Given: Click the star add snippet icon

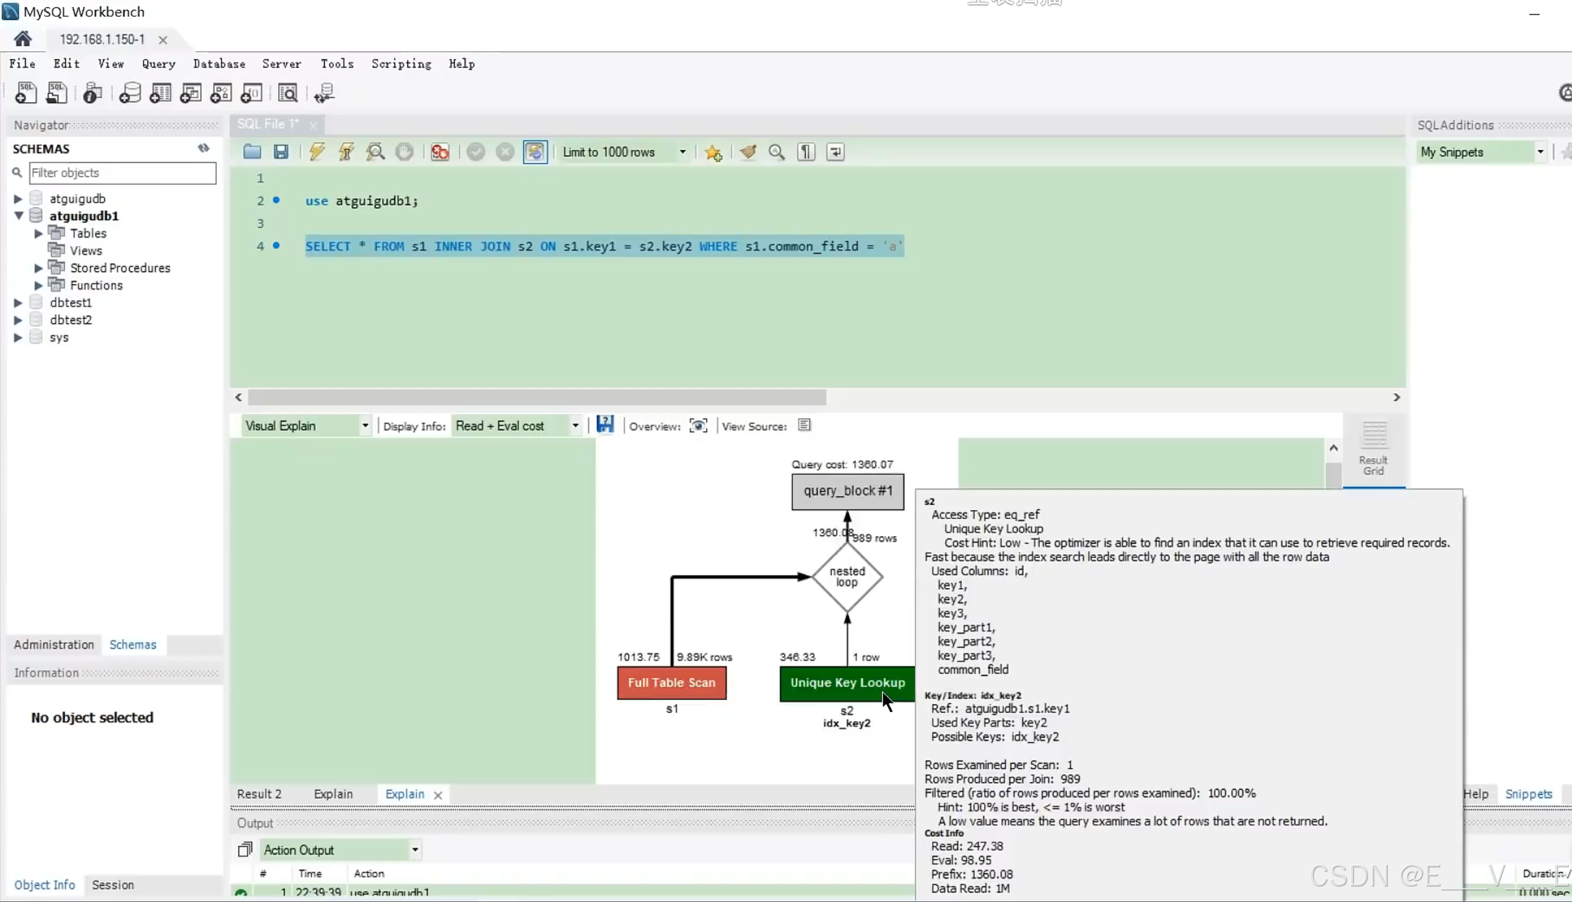Looking at the screenshot, I should pos(713,152).
